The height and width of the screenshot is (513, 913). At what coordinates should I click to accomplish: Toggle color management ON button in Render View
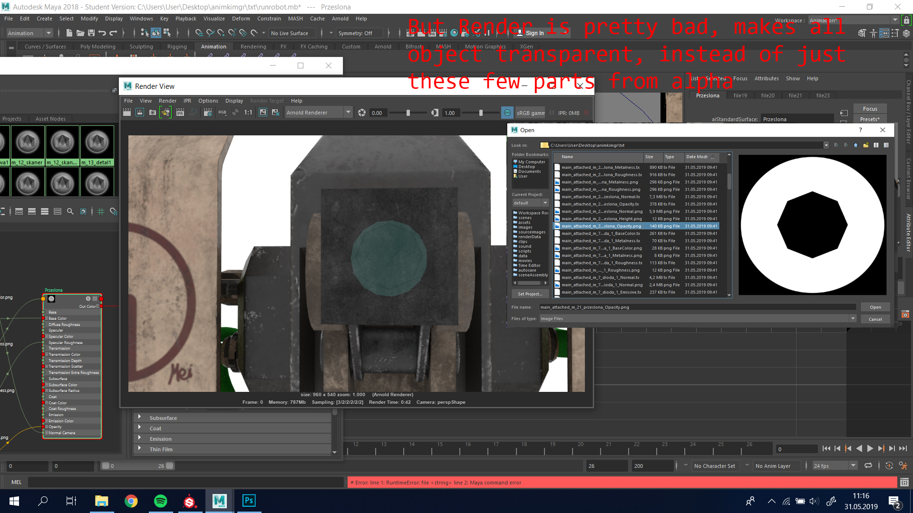point(507,113)
